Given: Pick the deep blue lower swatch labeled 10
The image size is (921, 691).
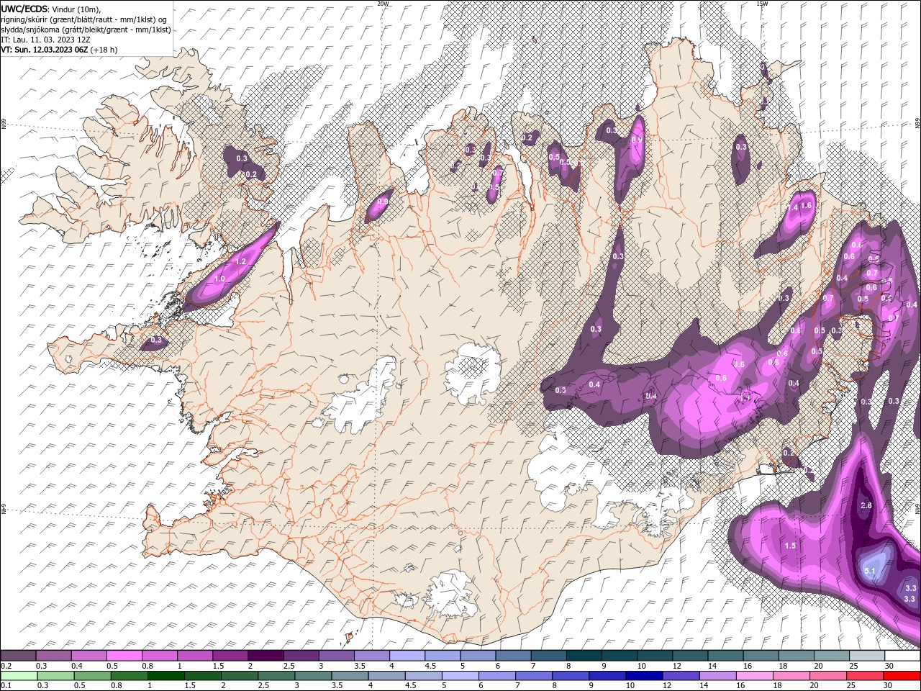Looking at the screenshot, I should tap(643, 676).
